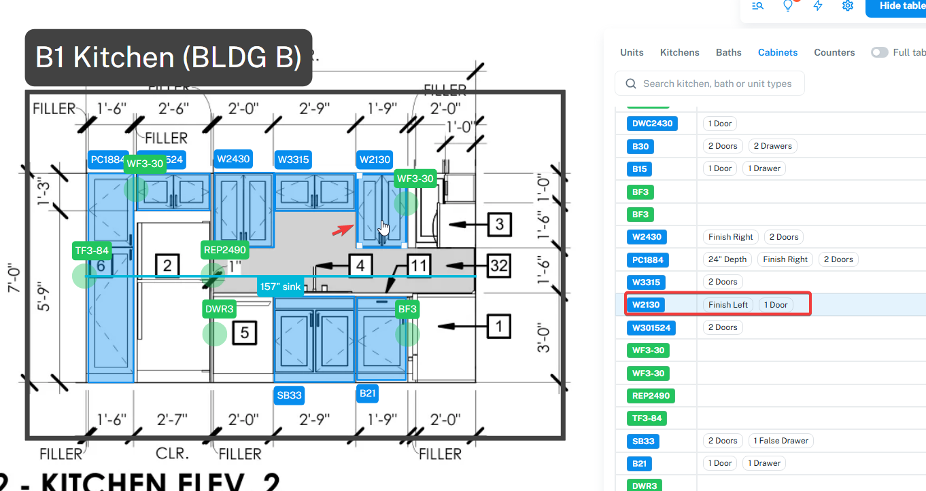Click the 2 Doors chip in W3315 row
This screenshot has height=491, width=926.
pyautogui.click(x=723, y=282)
